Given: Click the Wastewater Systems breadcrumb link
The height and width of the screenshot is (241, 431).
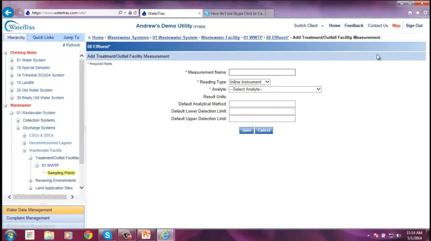Looking at the screenshot, I should click(x=128, y=37).
